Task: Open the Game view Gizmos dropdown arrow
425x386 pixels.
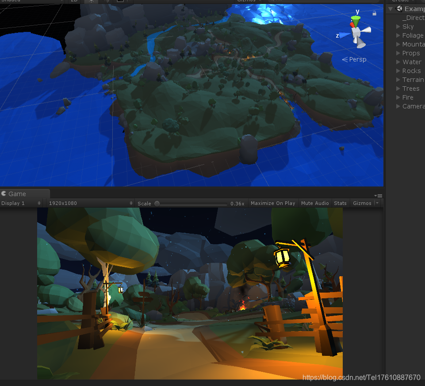Action: click(x=377, y=203)
